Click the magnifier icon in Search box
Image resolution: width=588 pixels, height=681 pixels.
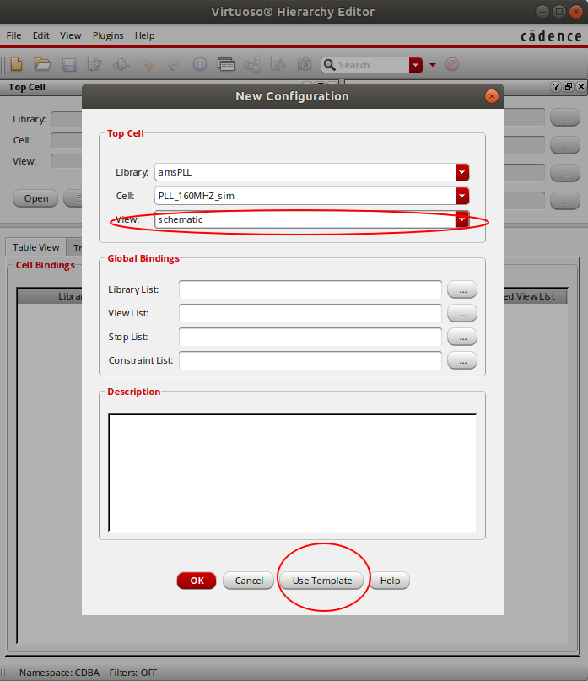(330, 65)
